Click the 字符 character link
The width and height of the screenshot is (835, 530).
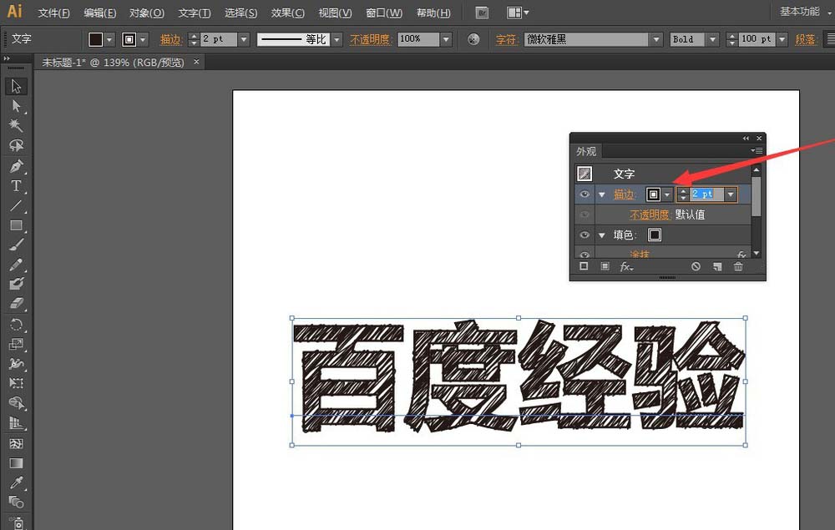click(507, 39)
